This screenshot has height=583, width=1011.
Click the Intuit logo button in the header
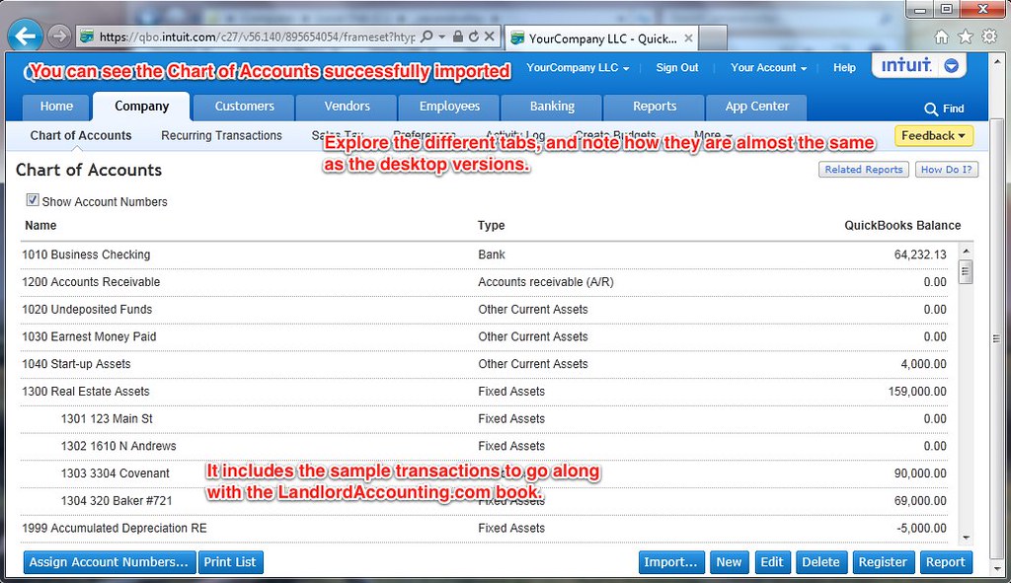(906, 65)
